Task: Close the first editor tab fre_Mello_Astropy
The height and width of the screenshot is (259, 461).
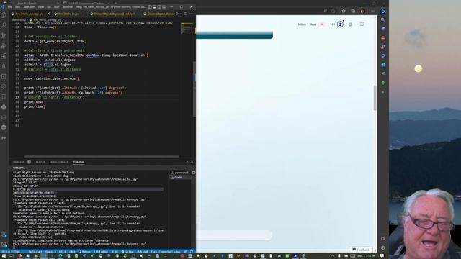Action: 48,14
